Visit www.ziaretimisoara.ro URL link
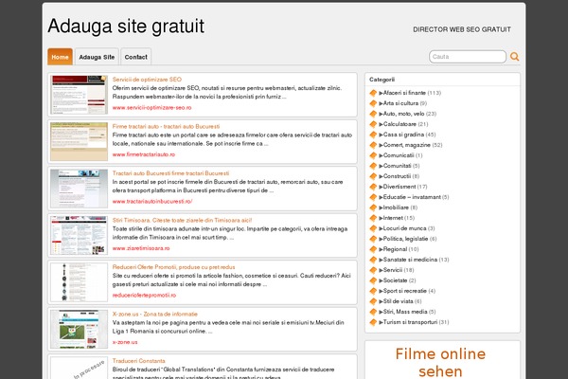This screenshot has height=379, width=568. (x=141, y=248)
